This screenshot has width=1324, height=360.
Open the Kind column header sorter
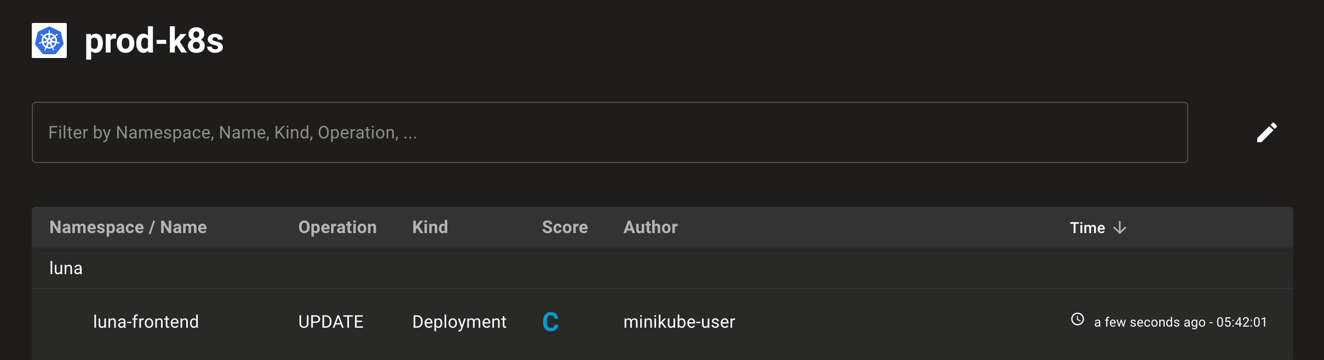tap(430, 227)
